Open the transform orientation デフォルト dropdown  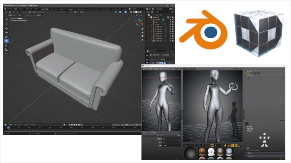point(19,15)
